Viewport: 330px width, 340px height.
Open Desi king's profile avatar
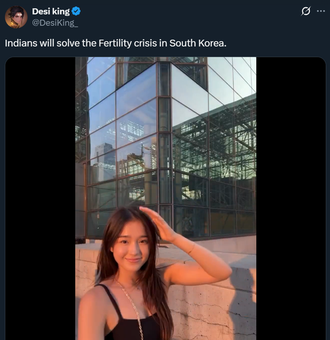point(16,17)
